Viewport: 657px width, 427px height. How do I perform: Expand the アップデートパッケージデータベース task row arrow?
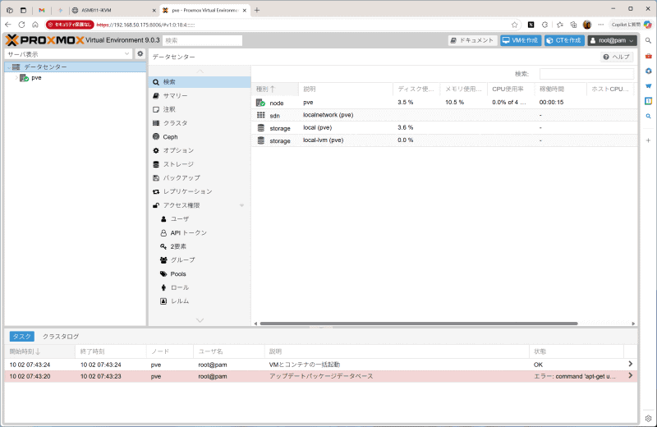pos(630,376)
